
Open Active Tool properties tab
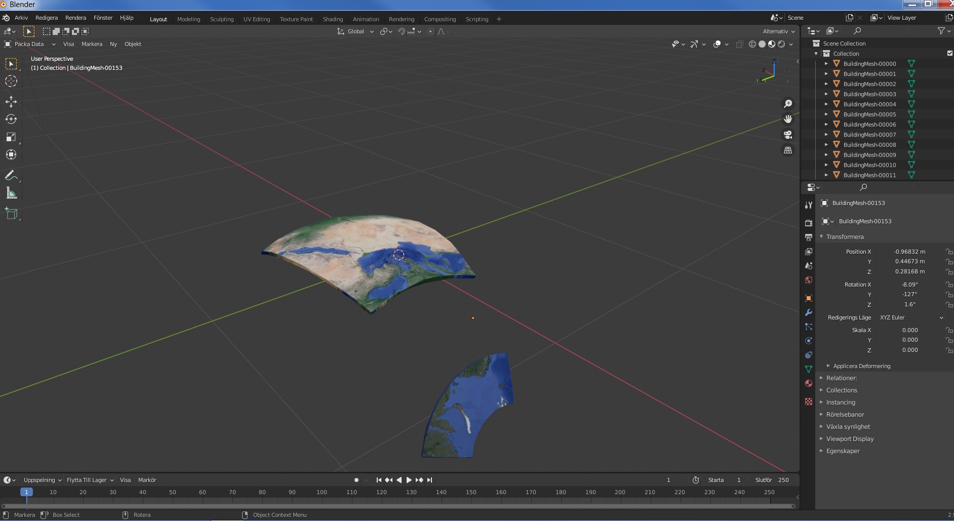(x=809, y=205)
